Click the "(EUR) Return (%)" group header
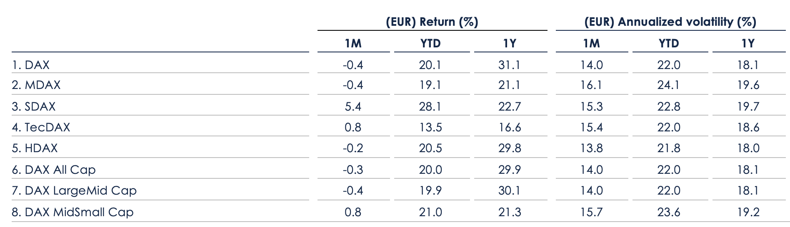Screen dimensions: 790x227 432,22
